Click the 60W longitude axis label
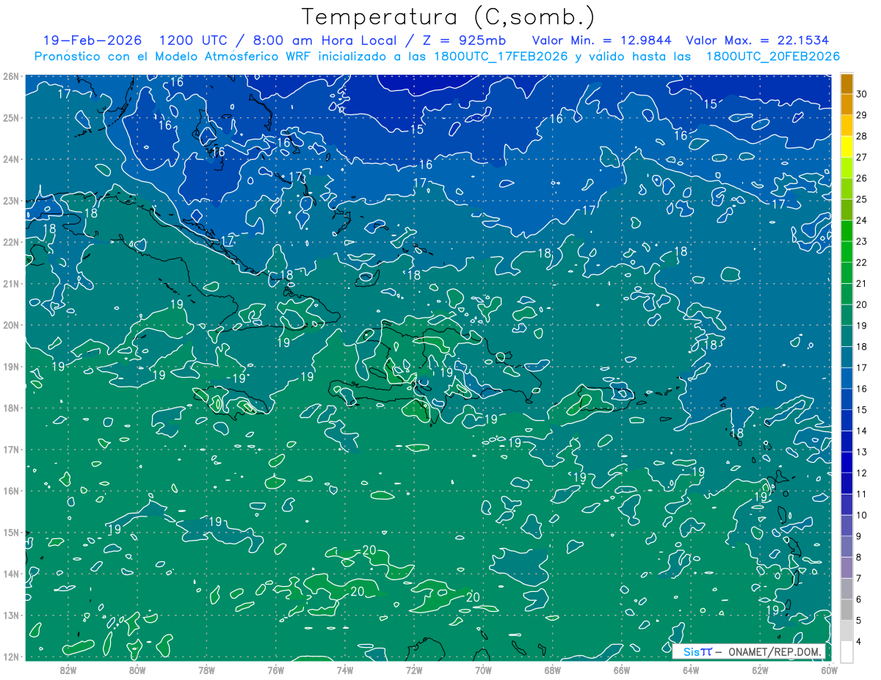 (829, 670)
